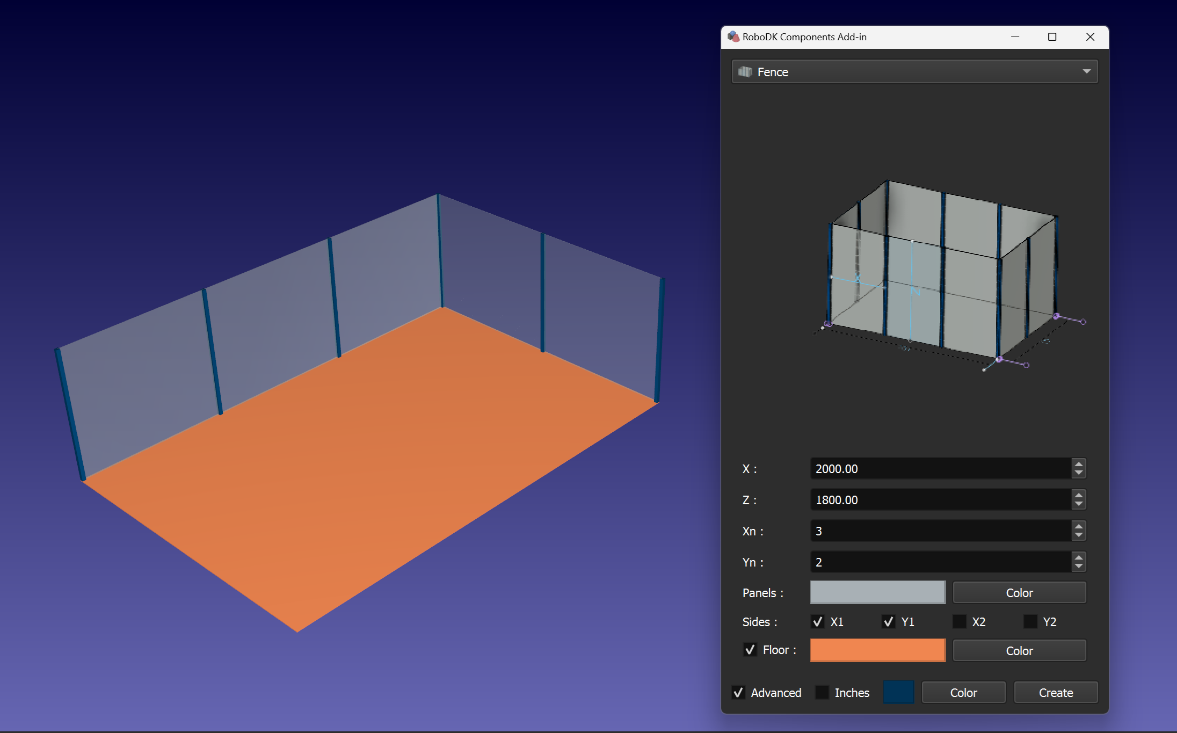Uncheck the X1 side option
1177x733 pixels.
coord(818,621)
